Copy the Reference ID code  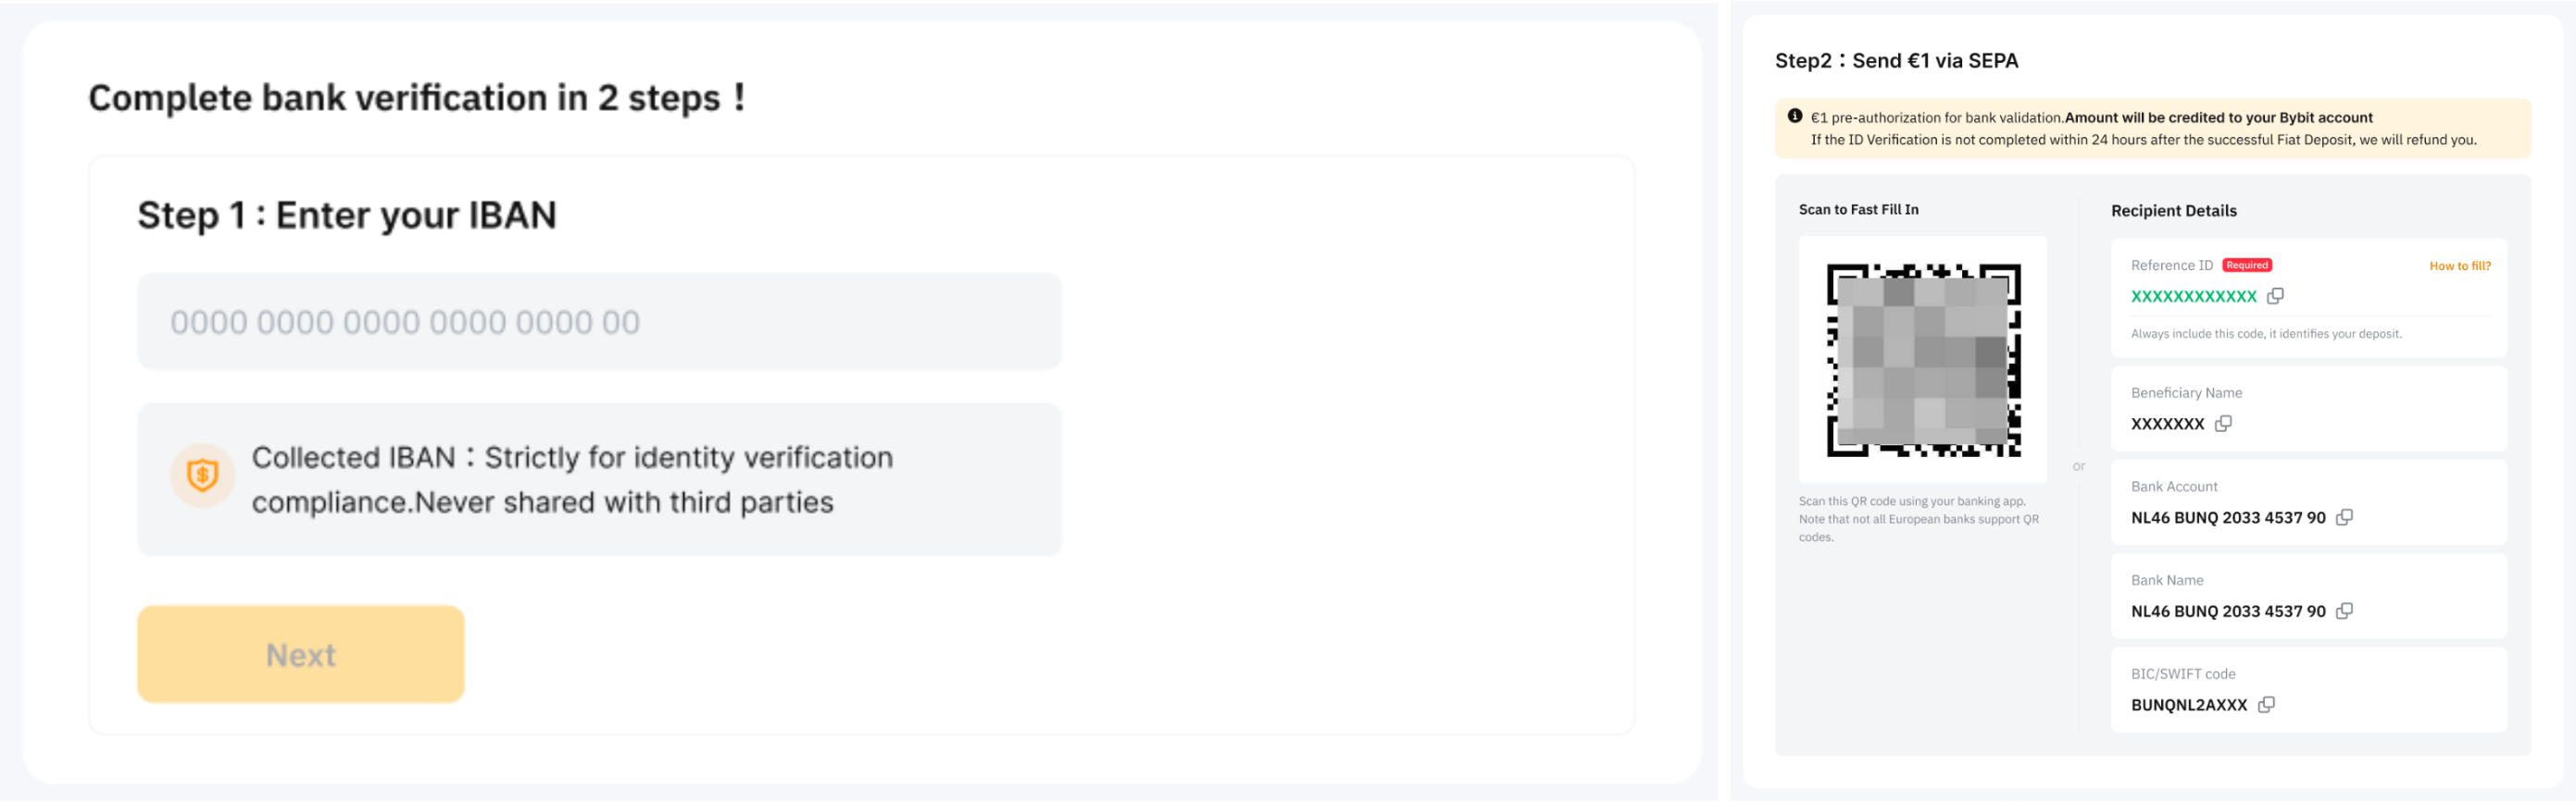tap(2275, 297)
